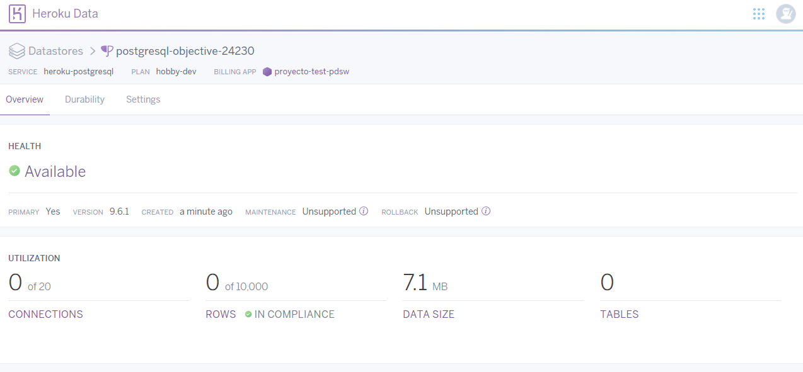This screenshot has width=803, height=372.
Task: Open proyecto-test-pdsw billing app link
Action: pyautogui.click(x=311, y=72)
